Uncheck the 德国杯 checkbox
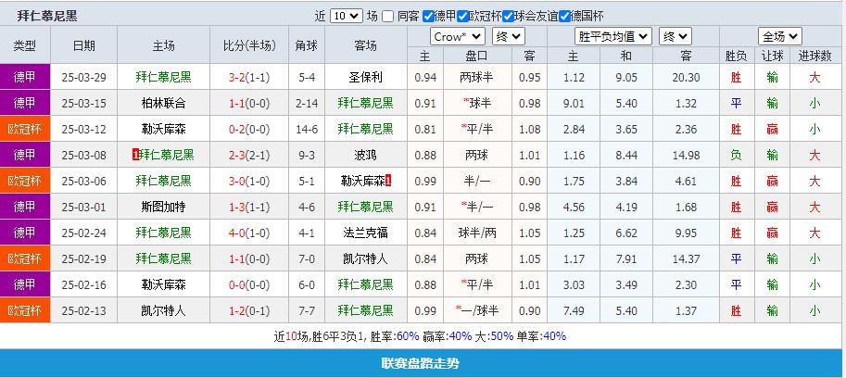 click(564, 16)
